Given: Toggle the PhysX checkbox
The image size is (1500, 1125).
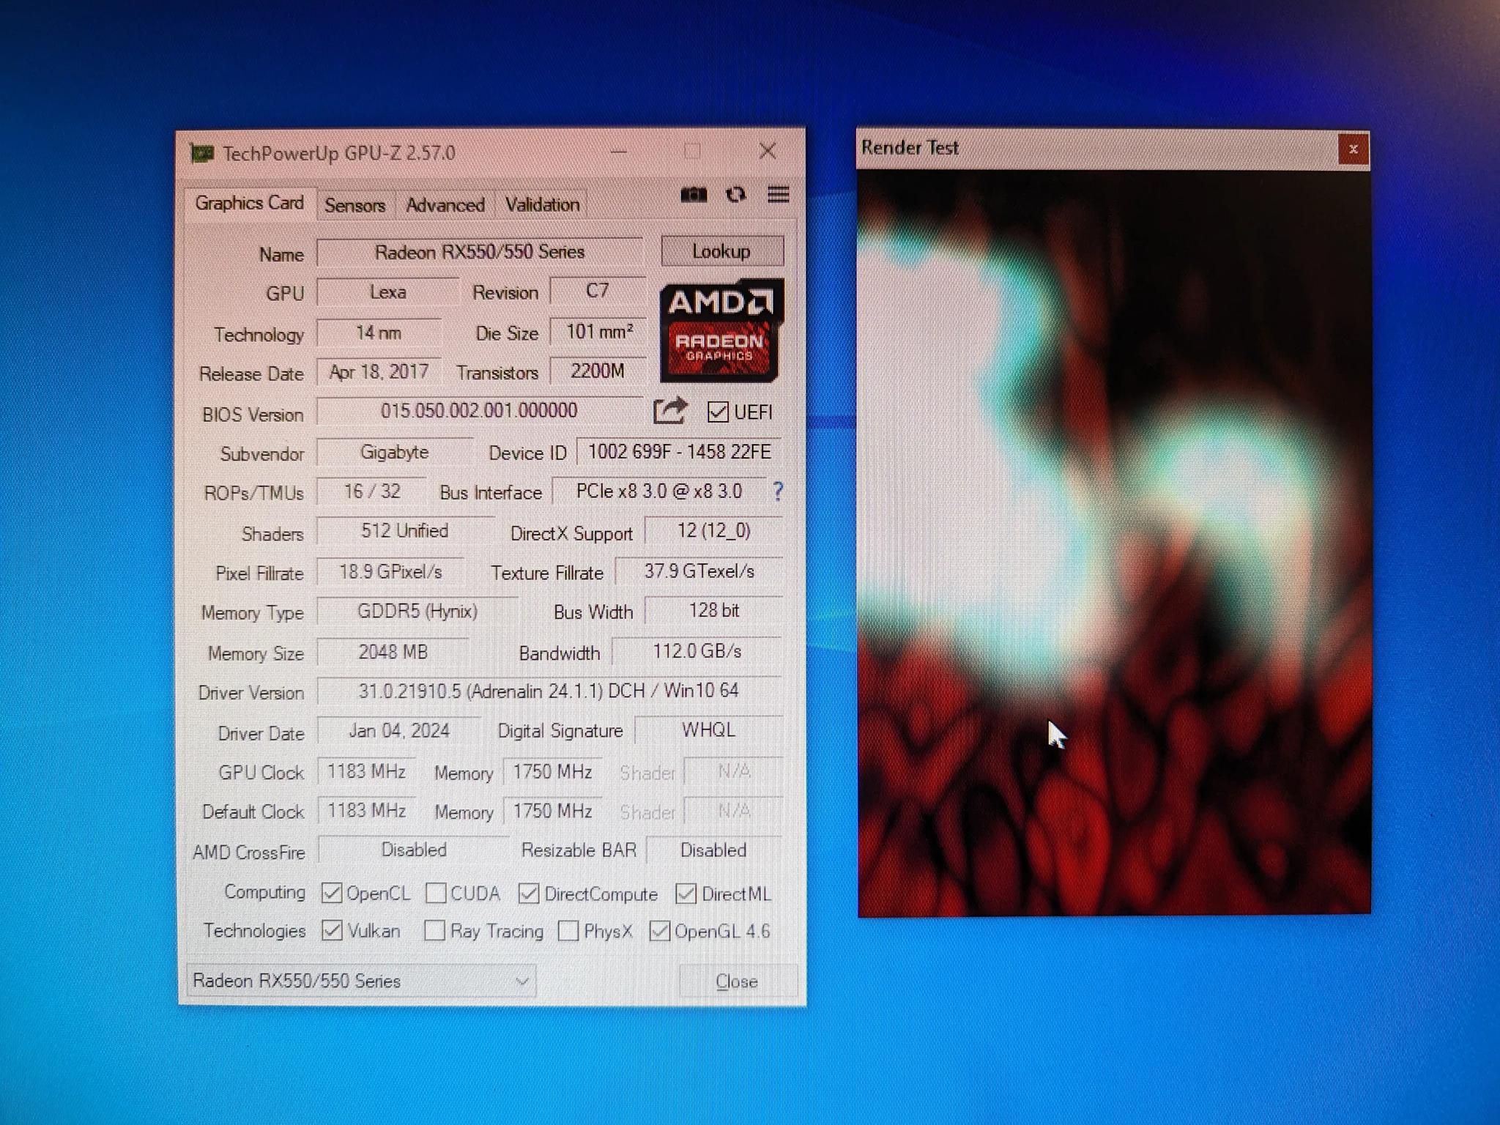Looking at the screenshot, I should pyautogui.click(x=568, y=931).
